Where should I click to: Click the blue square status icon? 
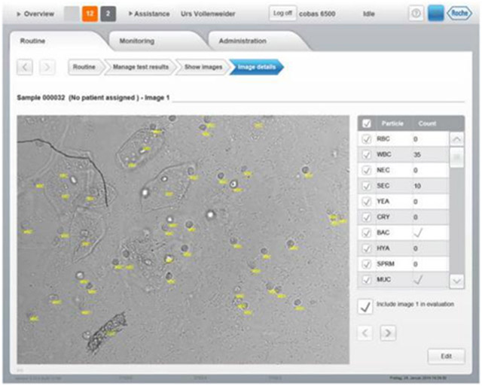click(436, 14)
